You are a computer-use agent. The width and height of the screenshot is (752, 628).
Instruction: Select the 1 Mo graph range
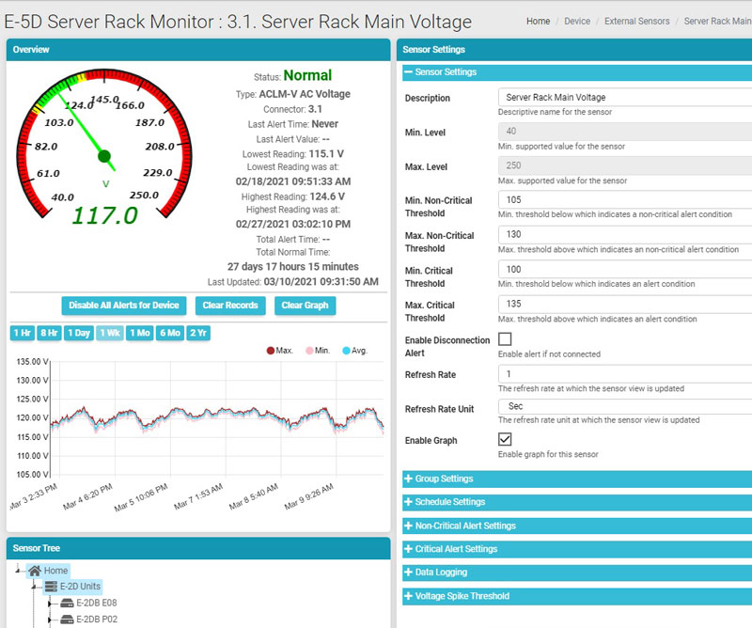[140, 333]
